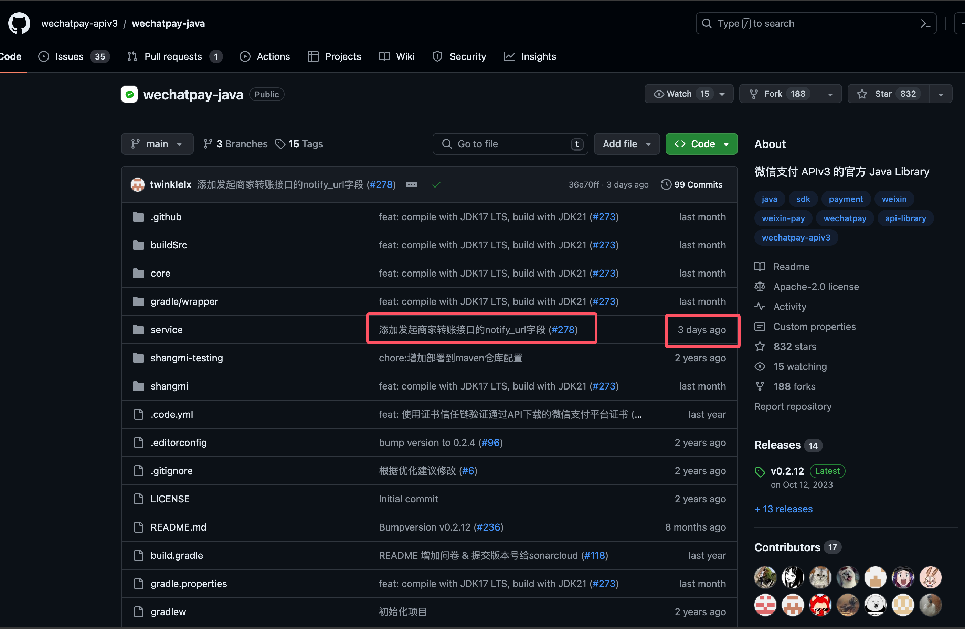Expand commit message ellipsis button
Image resolution: width=965 pixels, height=629 pixels.
point(412,184)
